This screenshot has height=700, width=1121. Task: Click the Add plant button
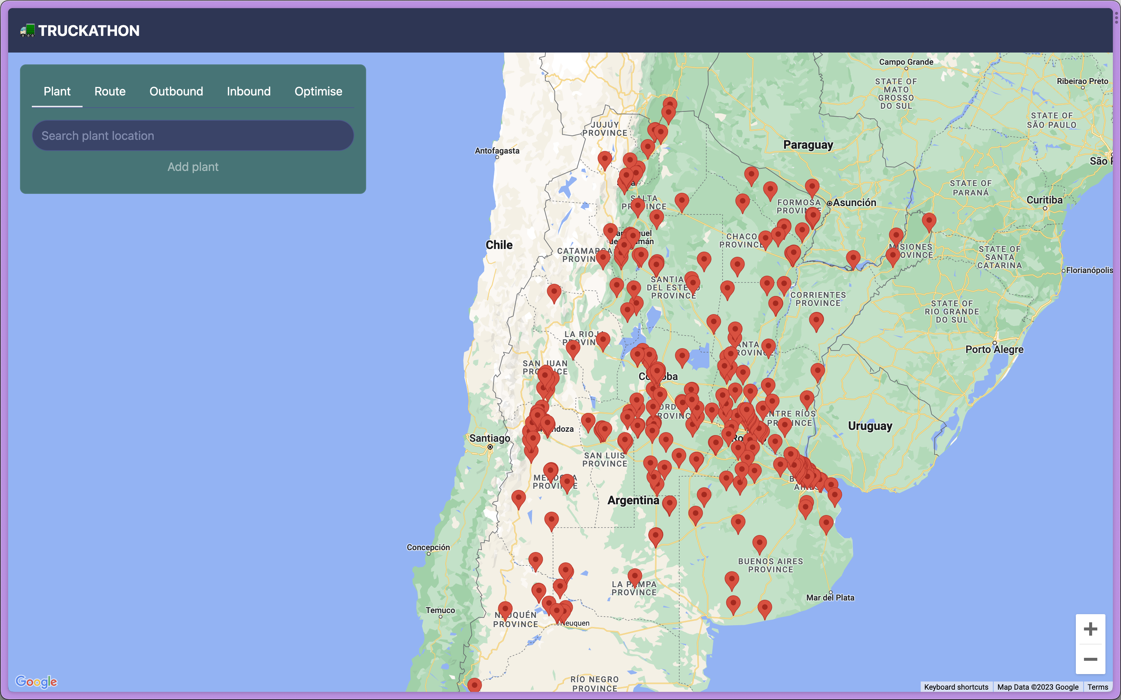(x=193, y=166)
